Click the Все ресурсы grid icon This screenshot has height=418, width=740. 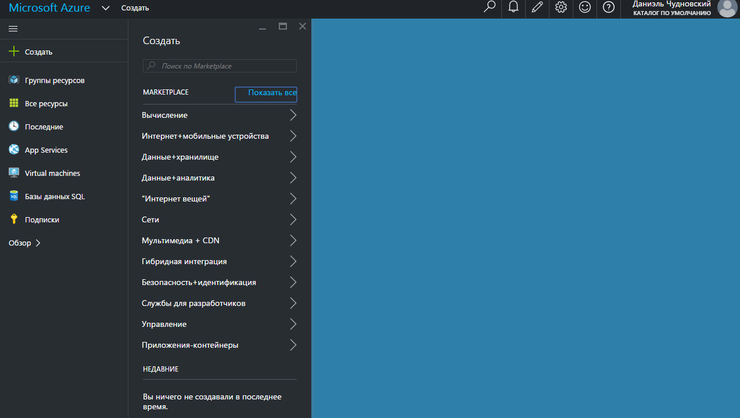(14, 103)
